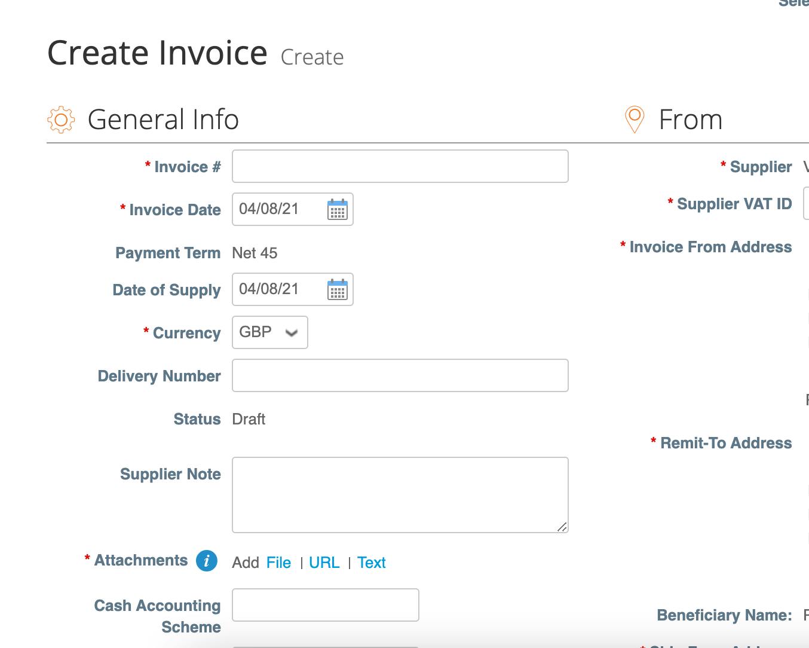Add an attachment via URL link
Screen dimensions: 809x648
pos(324,563)
